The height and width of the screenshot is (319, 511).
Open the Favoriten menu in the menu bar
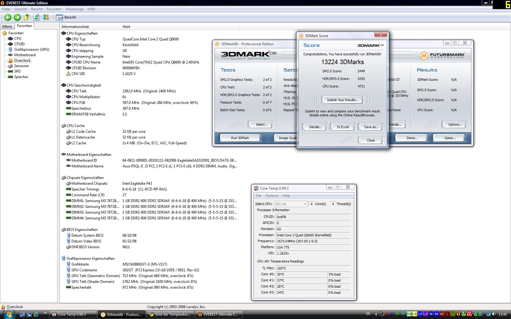(x=54, y=9)
